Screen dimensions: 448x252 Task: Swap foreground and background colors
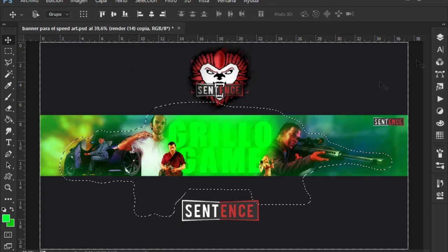(12, 209)
